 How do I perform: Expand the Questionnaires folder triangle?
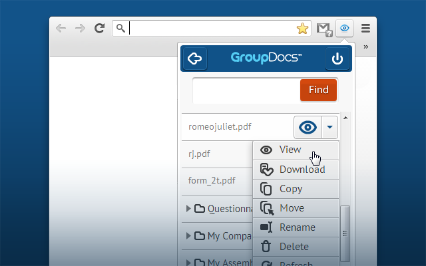[x=188, y=208]
